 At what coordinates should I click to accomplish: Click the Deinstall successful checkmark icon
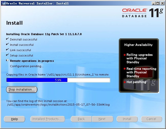point(7,39)
